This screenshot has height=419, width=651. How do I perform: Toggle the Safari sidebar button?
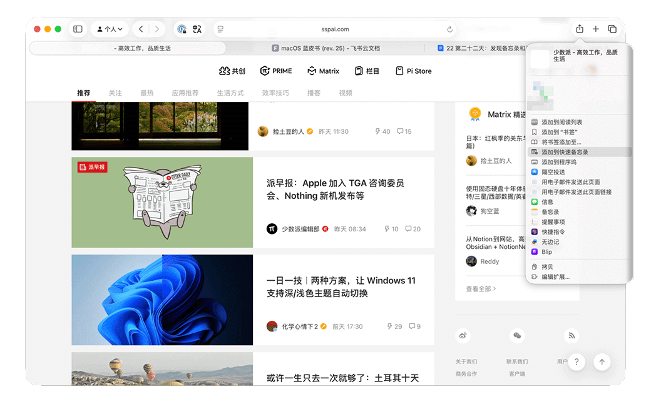tap(78, 29)
